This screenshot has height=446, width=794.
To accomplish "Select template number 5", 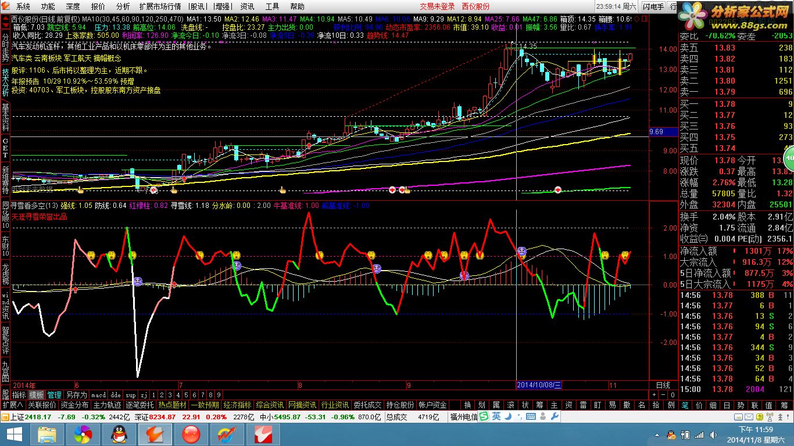I will (186, 395).
